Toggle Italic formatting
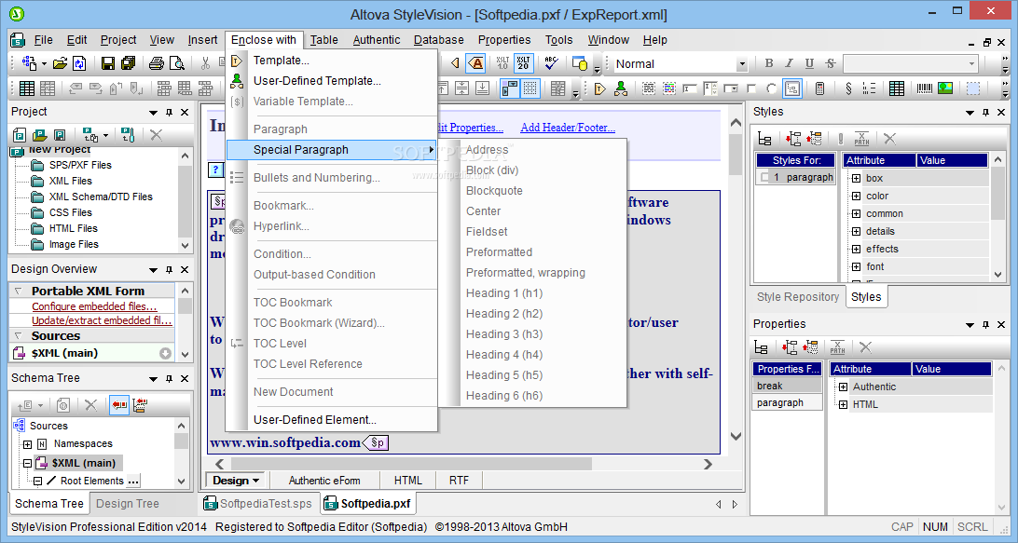1018x543 pixels. (x=789, y=63)
